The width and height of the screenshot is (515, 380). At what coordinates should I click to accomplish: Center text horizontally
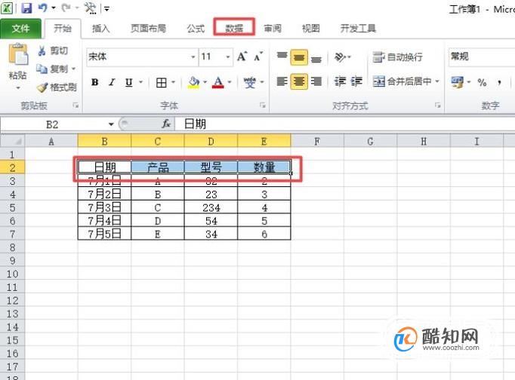coord(299,81)
